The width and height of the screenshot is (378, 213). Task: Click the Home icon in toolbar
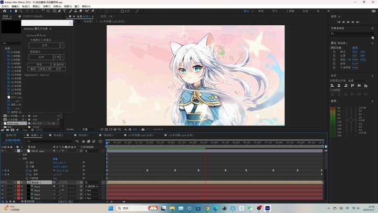[x=4, y=11]
